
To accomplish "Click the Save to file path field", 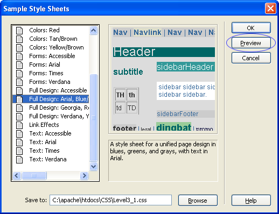I will tap(110, 200).
